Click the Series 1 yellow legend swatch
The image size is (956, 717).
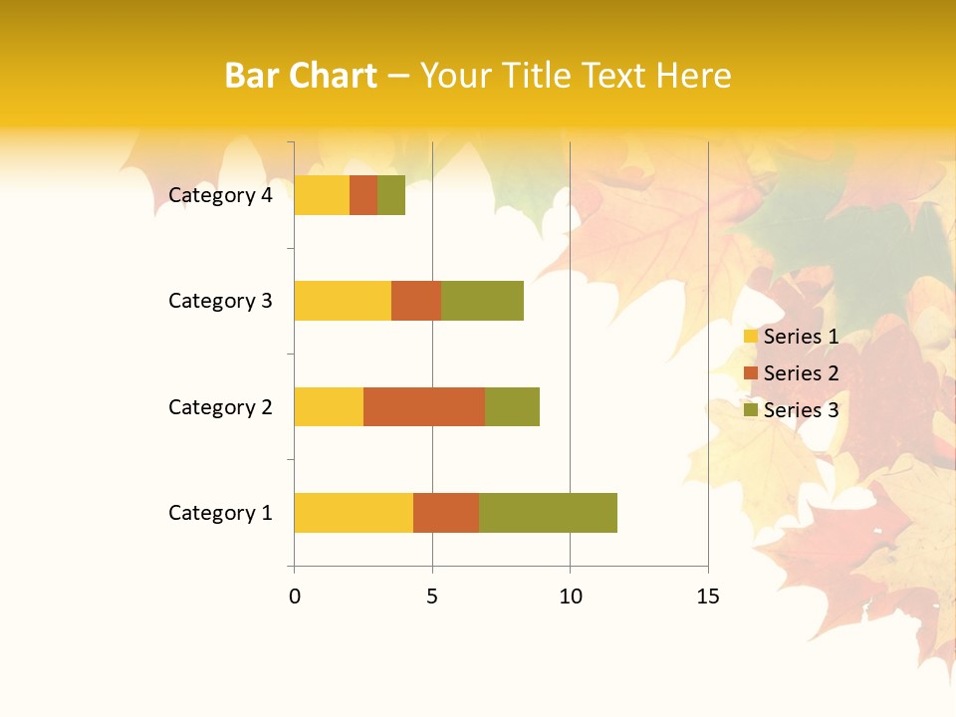point(750,337)
